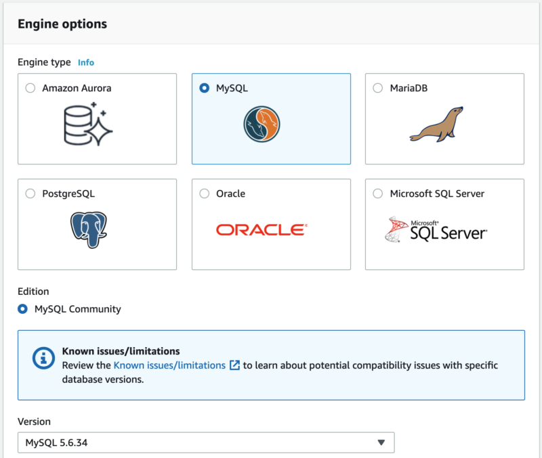Click the info circle icon in notice box
542x458 pixels.
coord(43,358)
